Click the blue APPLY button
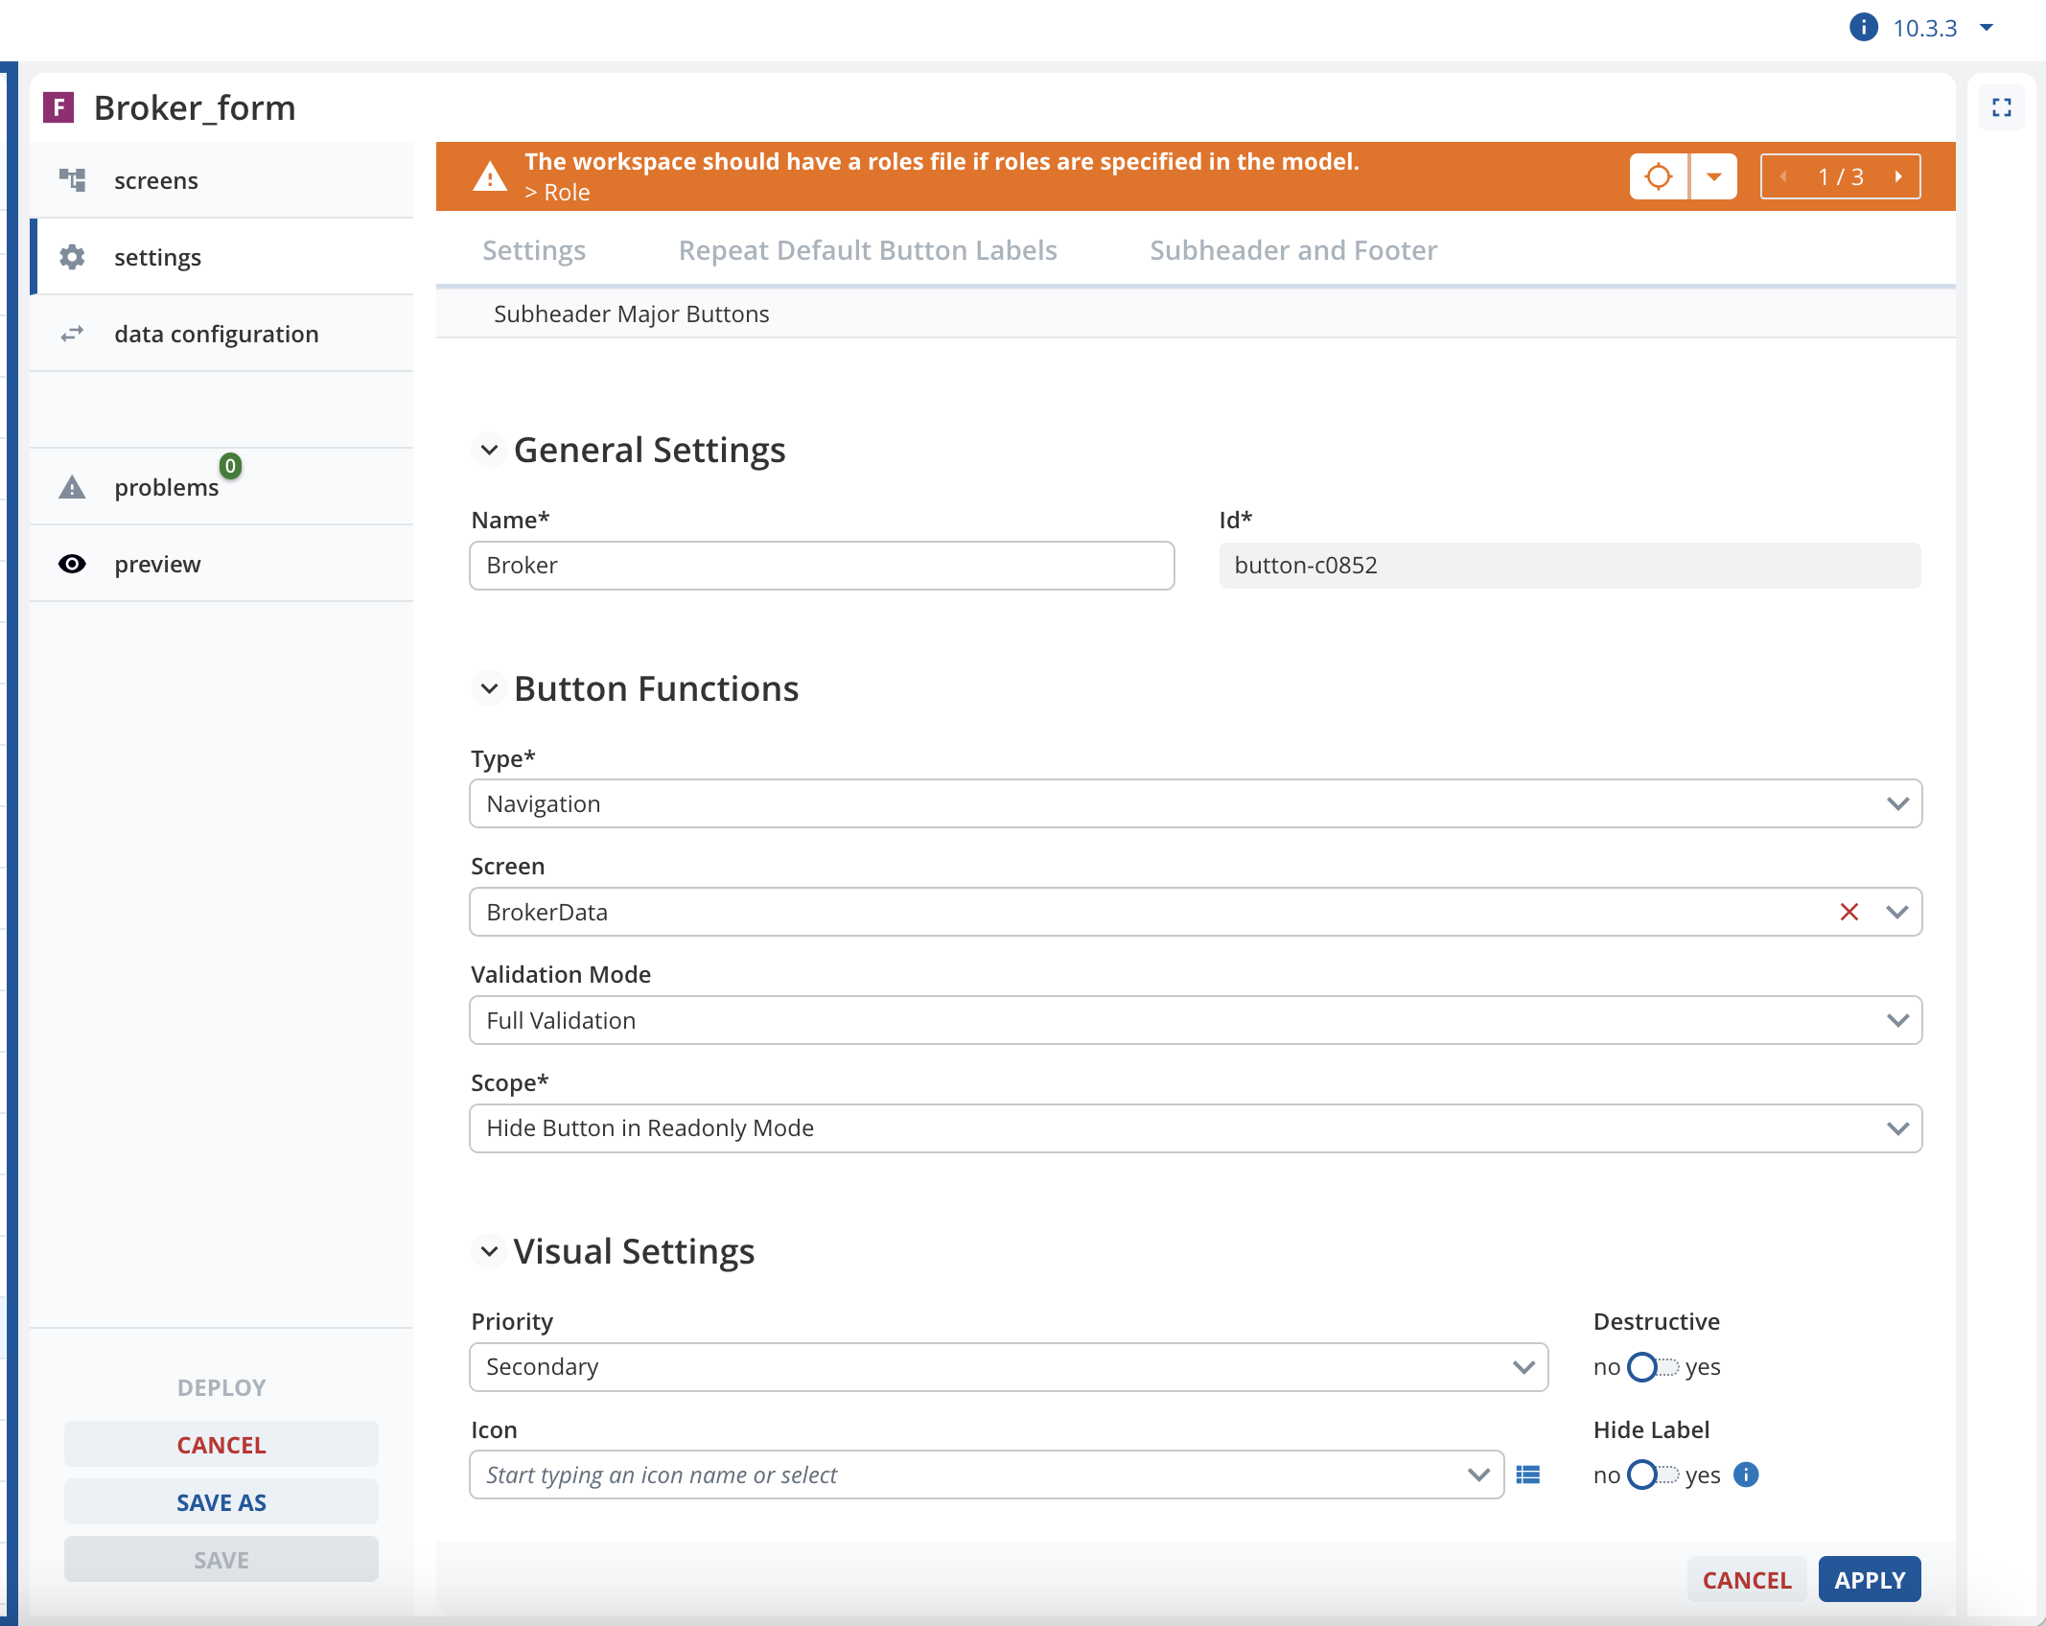This screenshot has height=1626, width=2046. (x=1870, y=1580)
